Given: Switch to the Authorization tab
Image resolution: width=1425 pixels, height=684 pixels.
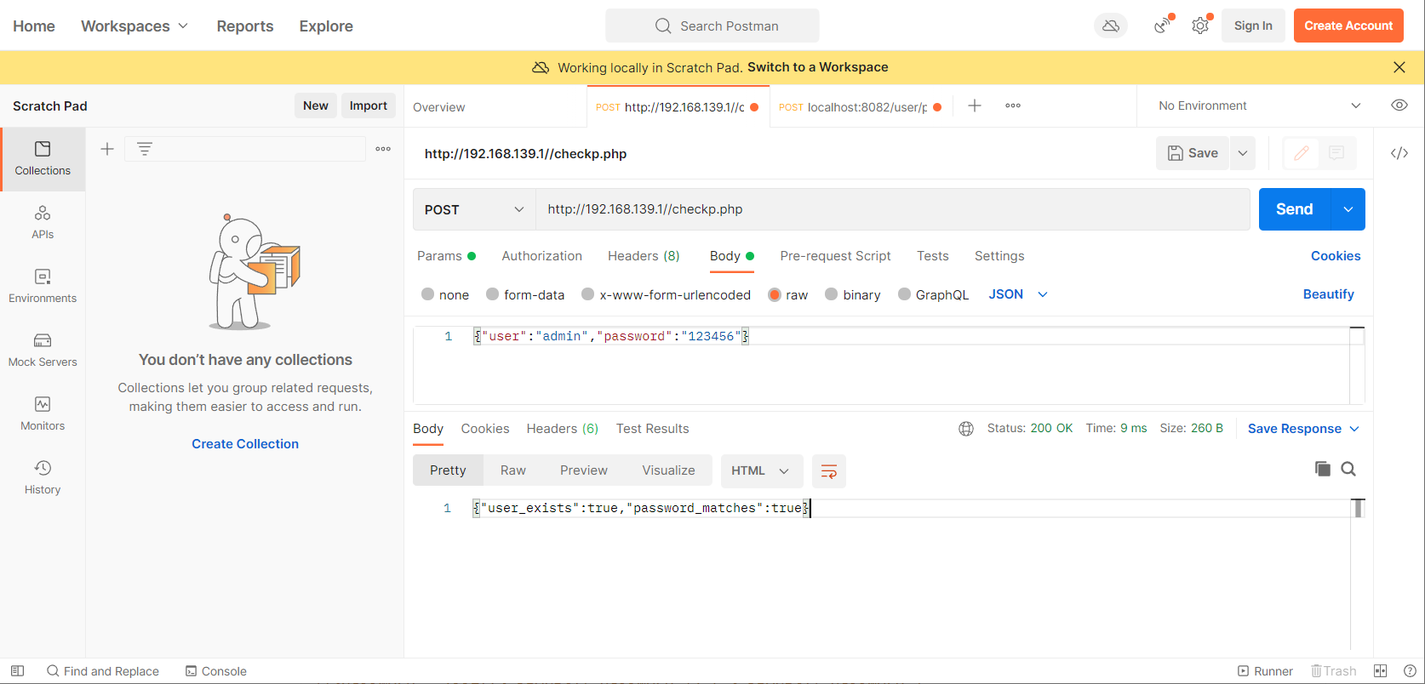Looking at the screenshot, I should (x=541, y=256).
